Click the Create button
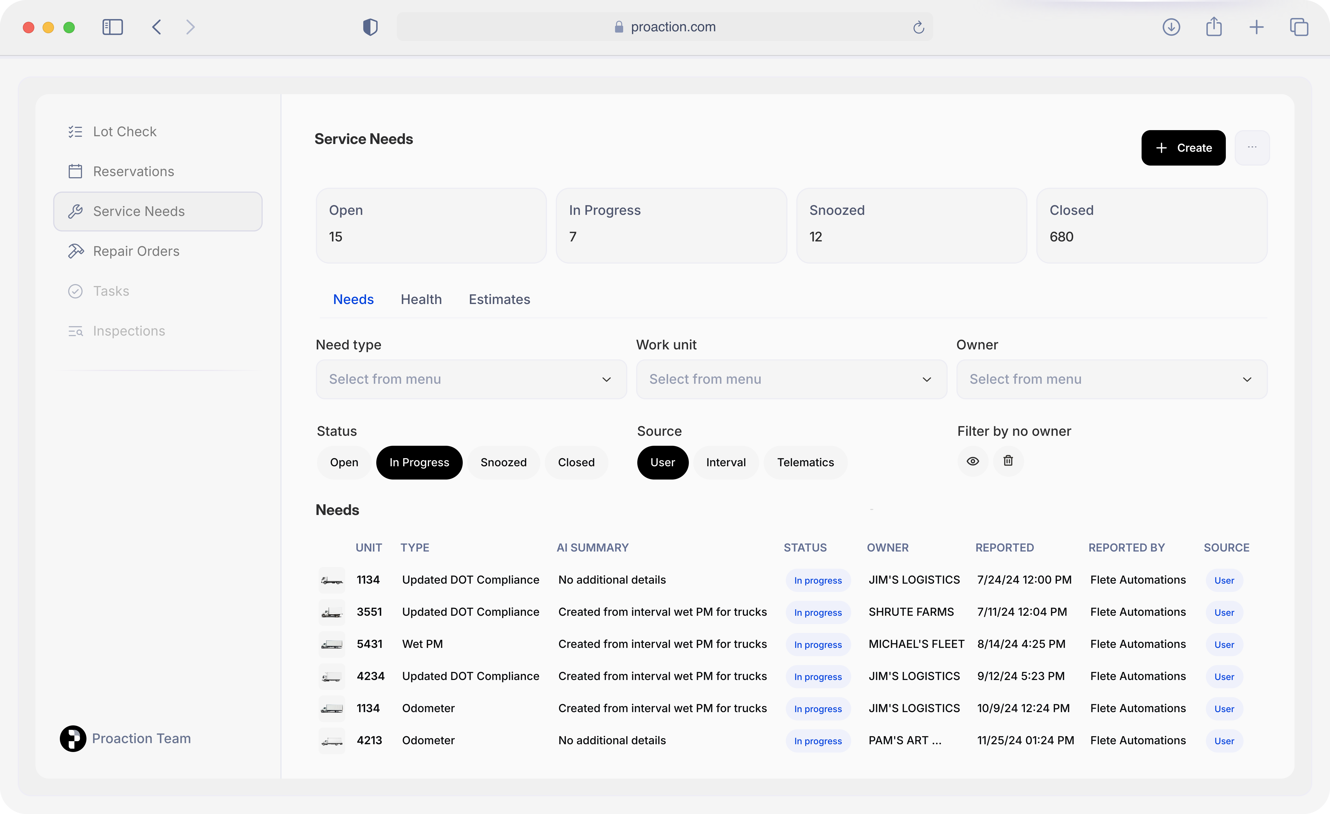Screen dimensions: 1330x814 (x=1183, y=148)
